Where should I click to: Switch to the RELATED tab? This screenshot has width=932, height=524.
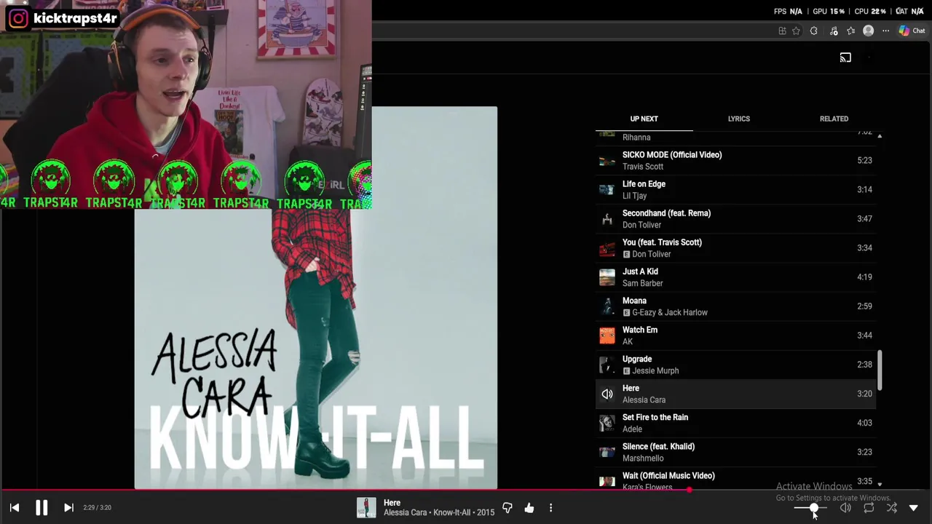pyautogui.click(x=834, y=119)
